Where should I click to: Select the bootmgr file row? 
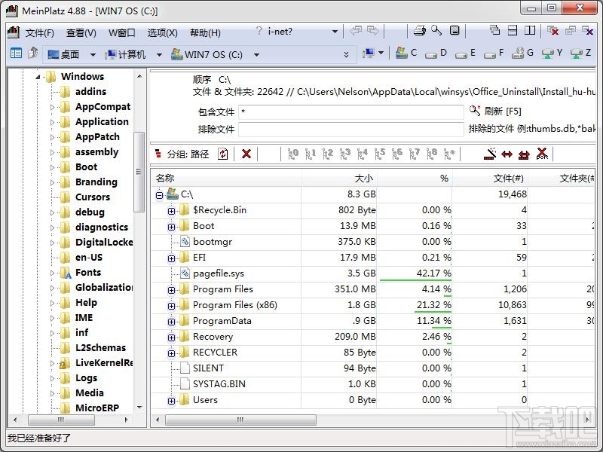click(372, 242)
